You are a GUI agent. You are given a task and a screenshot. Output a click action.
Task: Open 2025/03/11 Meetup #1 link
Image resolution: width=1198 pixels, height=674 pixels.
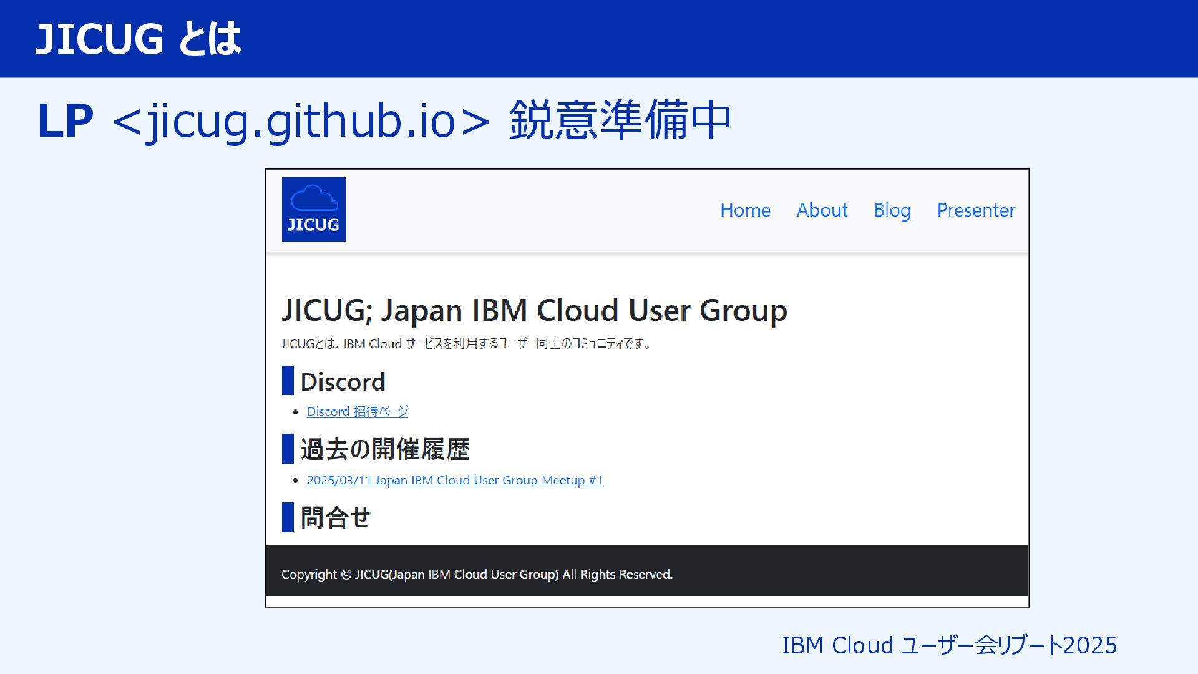[454, 480]
